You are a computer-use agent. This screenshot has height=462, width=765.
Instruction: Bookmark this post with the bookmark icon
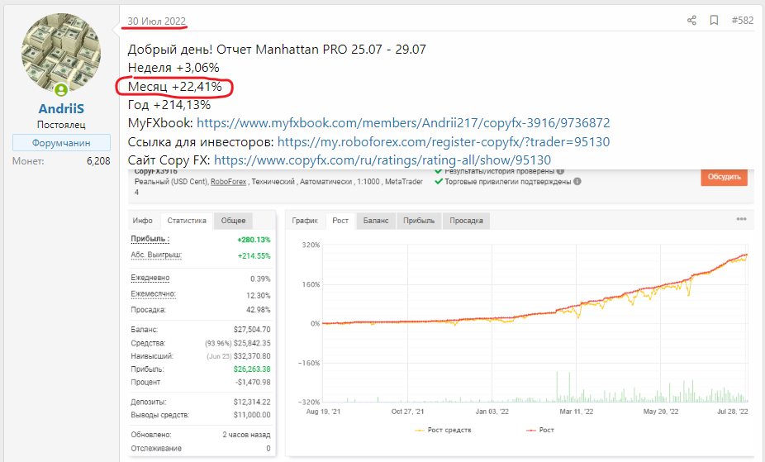pyautogui.click(x=714, y=21)
